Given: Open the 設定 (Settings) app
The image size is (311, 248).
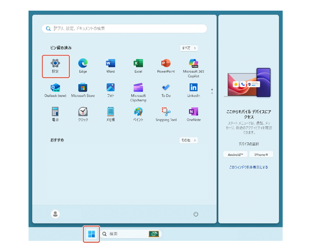Looking at the screenshot, I should coord(55,66).
